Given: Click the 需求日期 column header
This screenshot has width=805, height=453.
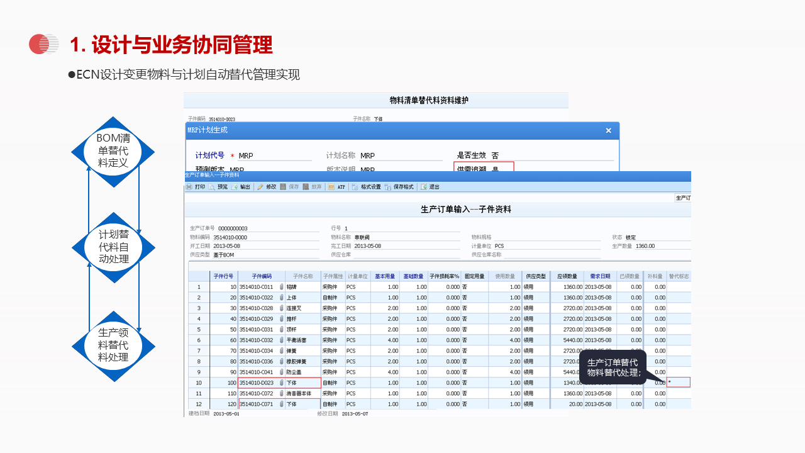Looking at the screenshot, I should pos(600,276).
